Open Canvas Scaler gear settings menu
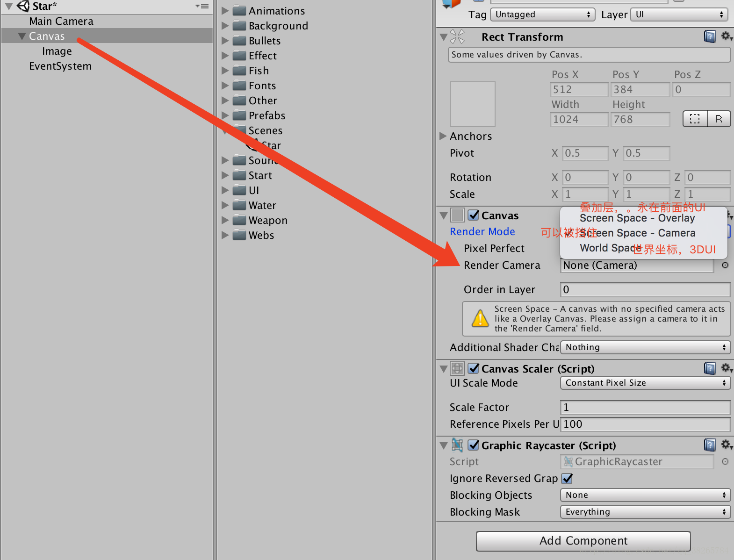 click(x=727, y=368)
